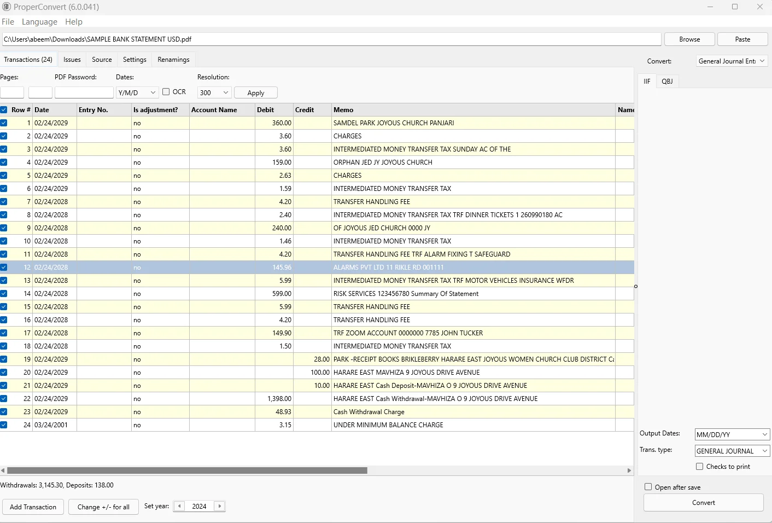Screen dimensions: 772x523
Task: Toggle the Checks to print checkbox
Action: [x=699, y=467]
